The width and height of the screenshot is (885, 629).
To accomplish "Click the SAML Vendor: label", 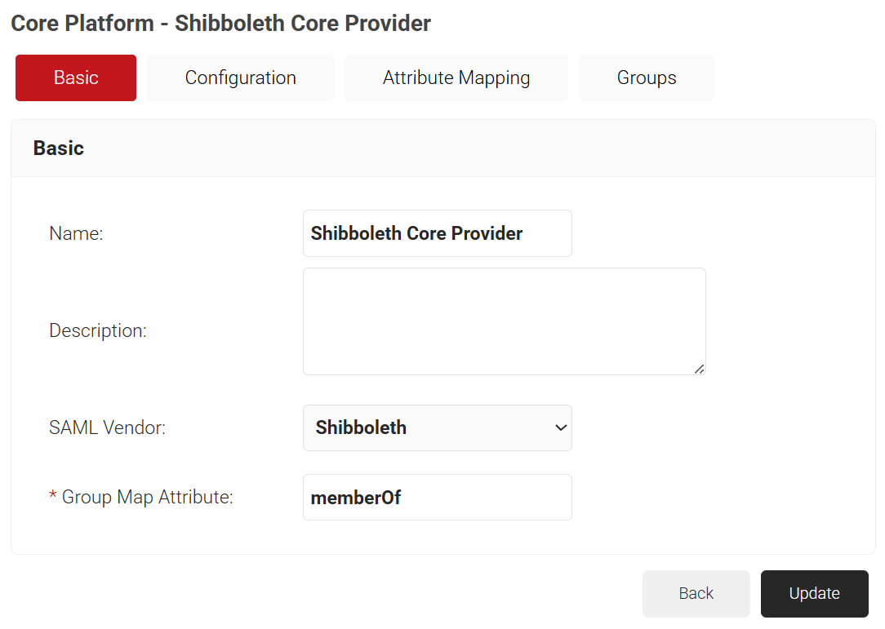I will coord(107,427).
